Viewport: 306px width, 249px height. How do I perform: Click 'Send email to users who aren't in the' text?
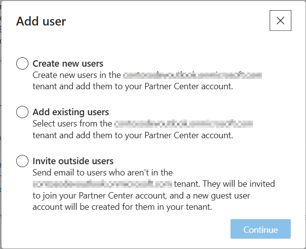pos(102,173)
